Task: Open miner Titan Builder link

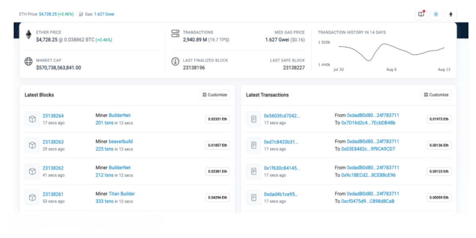Action: [121, 194]
